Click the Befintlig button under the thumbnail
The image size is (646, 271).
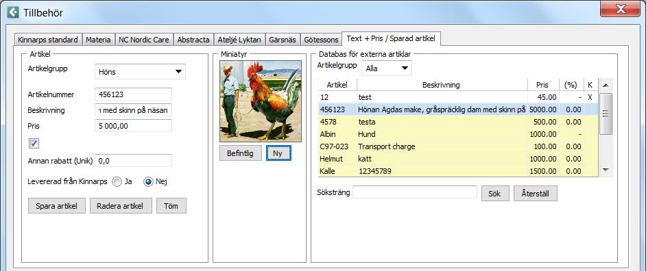pyautogui.click(x=240, y=153)
